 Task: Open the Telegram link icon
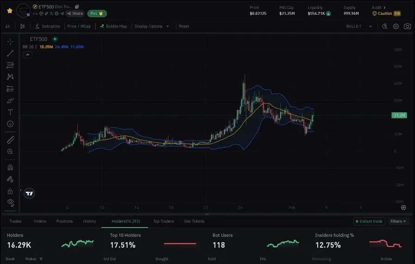pyautogui.click(x=62, y=13)
